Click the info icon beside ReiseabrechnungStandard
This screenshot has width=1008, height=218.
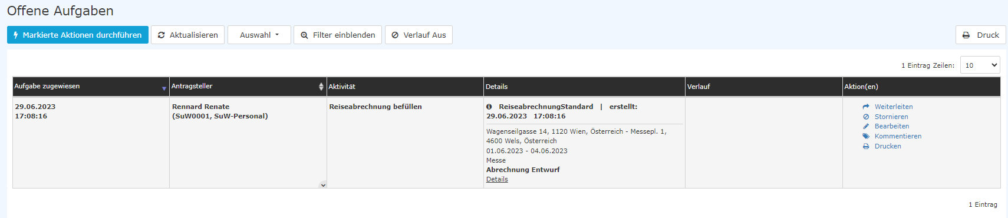489,107
